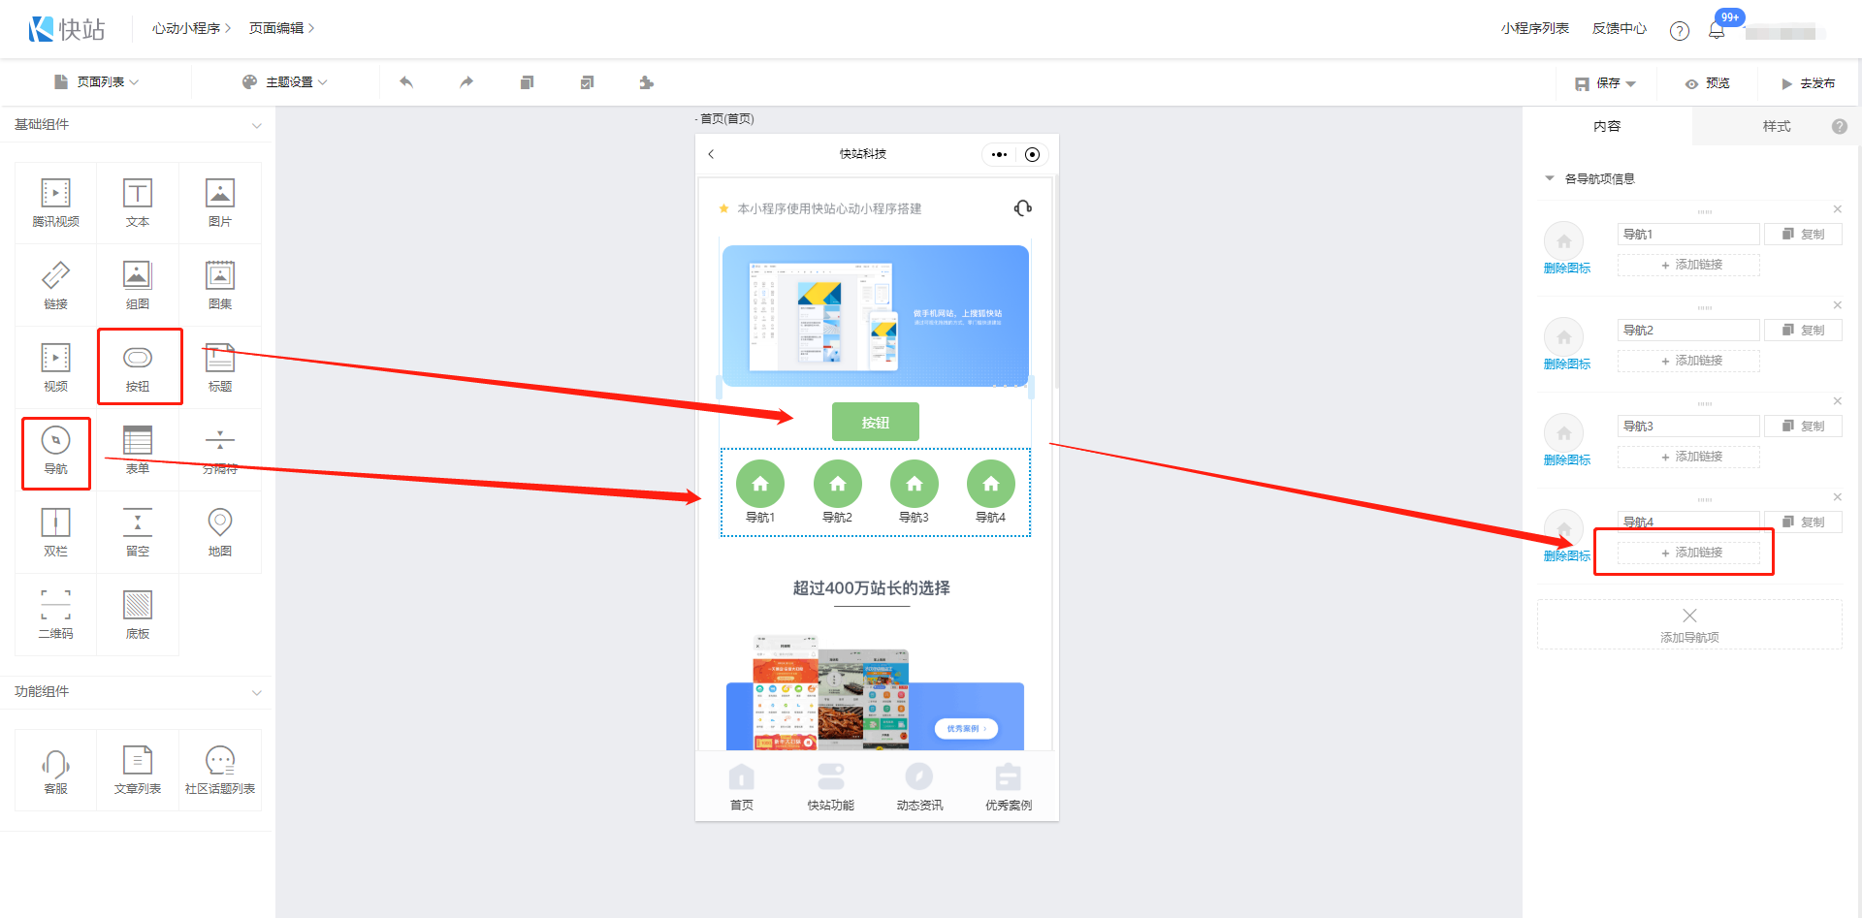The image size is (1862, 918).
Task: Edit the 导航1 name field
Action: point(1687,235)
